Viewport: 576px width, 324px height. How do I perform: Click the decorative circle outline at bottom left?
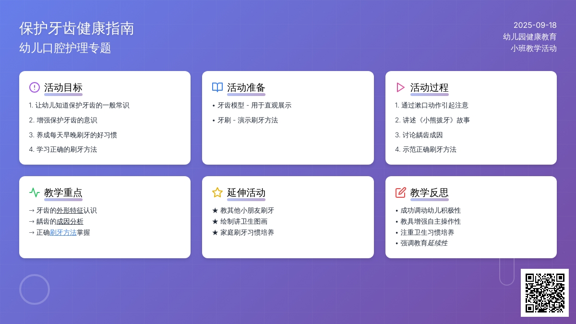click(35, 289)
